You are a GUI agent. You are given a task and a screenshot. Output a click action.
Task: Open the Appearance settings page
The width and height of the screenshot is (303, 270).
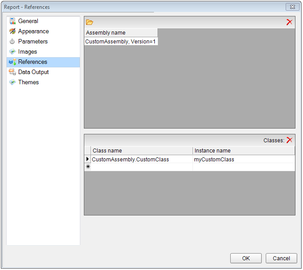point(33,31)
